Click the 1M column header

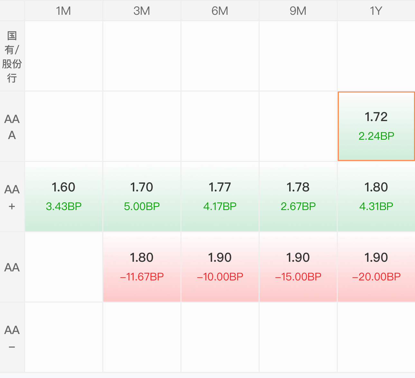click(x=64, y=11)
